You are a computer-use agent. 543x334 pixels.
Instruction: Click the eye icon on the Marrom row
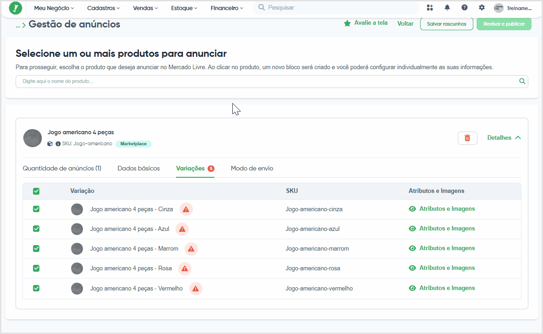pyautogui.click(x=412, y=248)
